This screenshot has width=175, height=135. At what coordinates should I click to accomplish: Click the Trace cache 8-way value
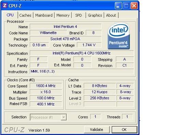[125, 92]
